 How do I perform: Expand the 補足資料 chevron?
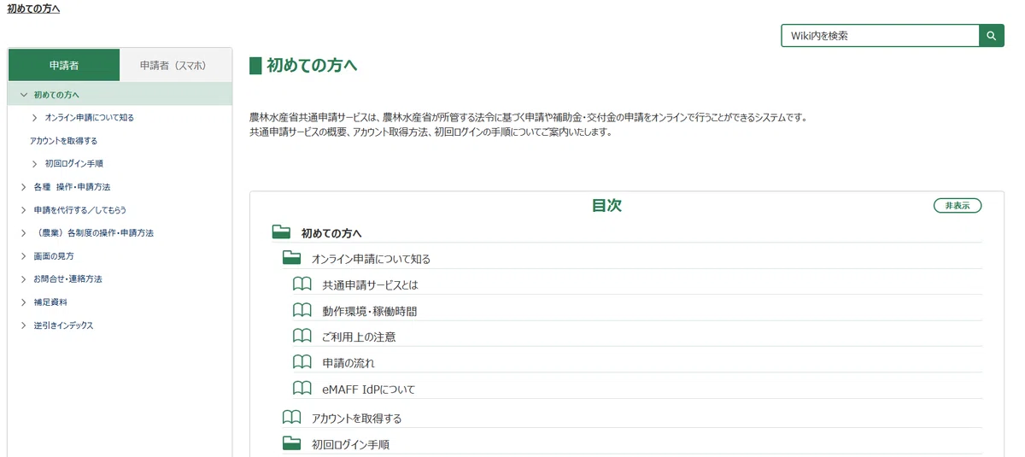tap(23, 302)
